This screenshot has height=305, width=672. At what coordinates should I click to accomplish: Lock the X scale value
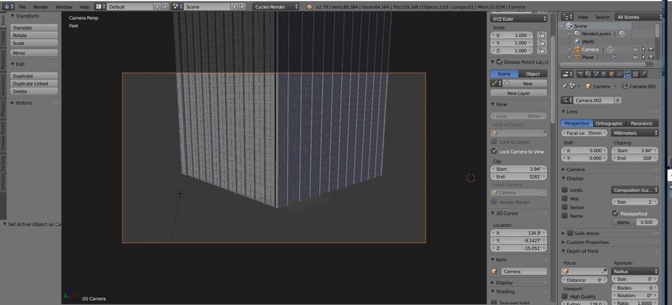click(542, 35)
